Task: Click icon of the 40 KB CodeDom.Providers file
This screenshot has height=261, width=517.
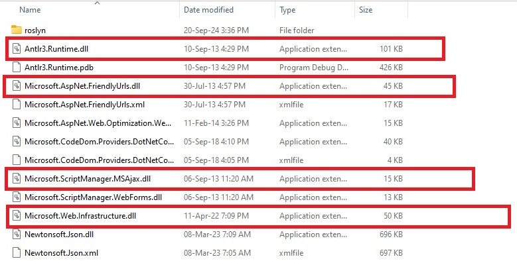Action: point(17,142)
